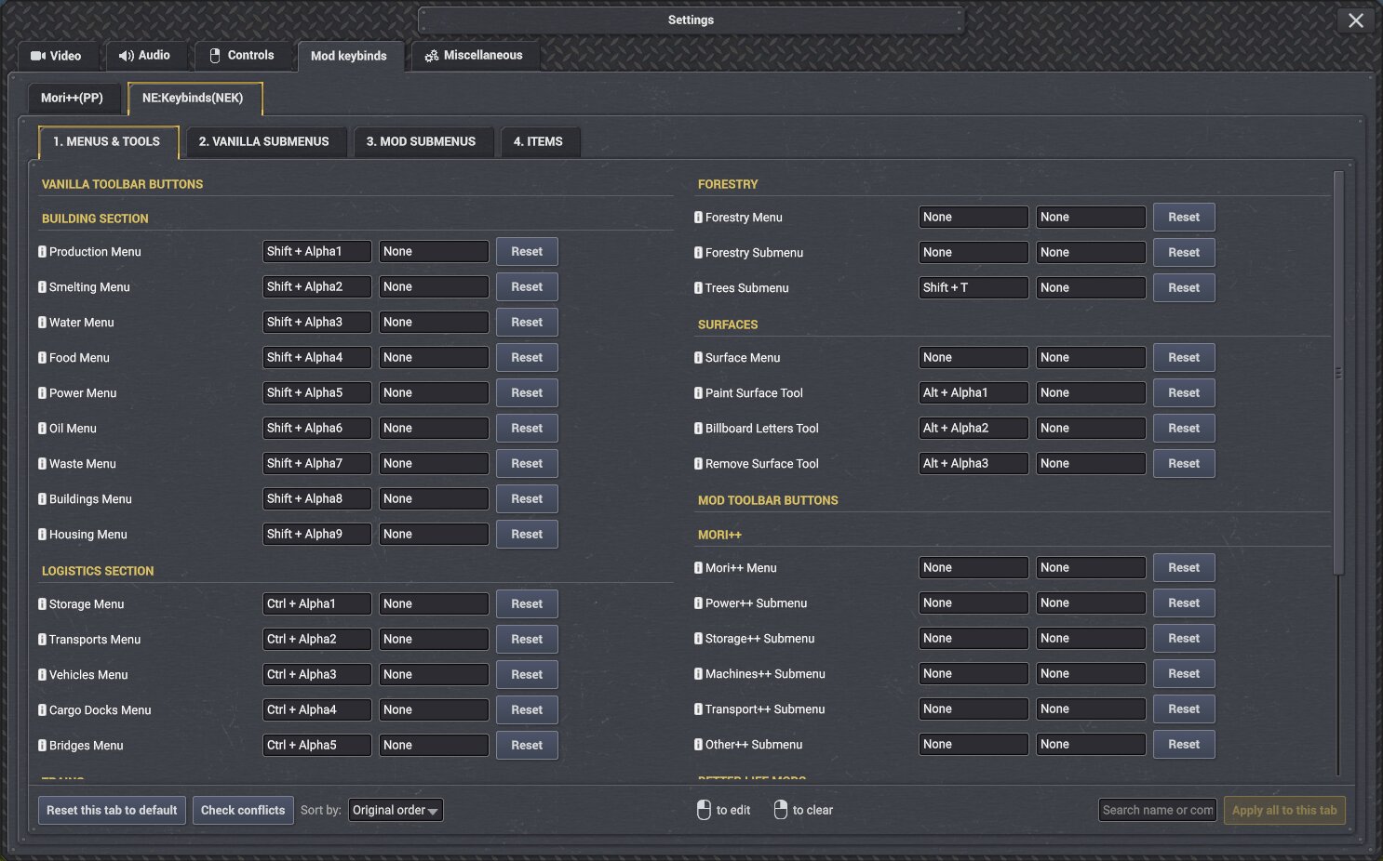The height and width of the screenshot is (861, 1383).
Task: Click the info icon beside Mori++ Menu
Action: (x=698, y=568)
